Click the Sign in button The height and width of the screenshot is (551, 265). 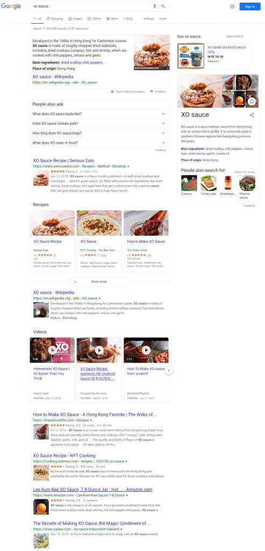coord(250,6)
